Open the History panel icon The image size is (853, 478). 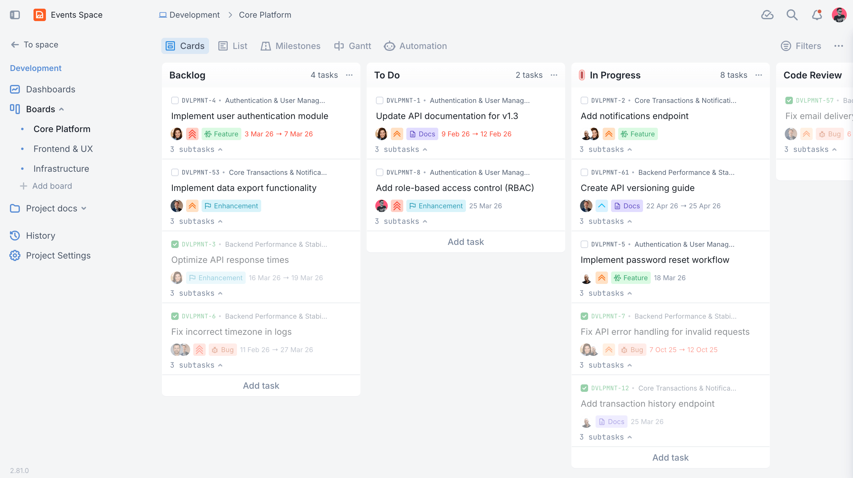point(15,235)
